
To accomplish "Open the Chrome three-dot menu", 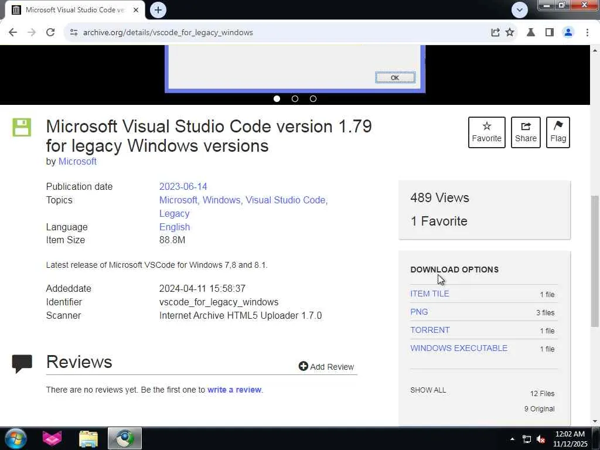I will point(587,33).
